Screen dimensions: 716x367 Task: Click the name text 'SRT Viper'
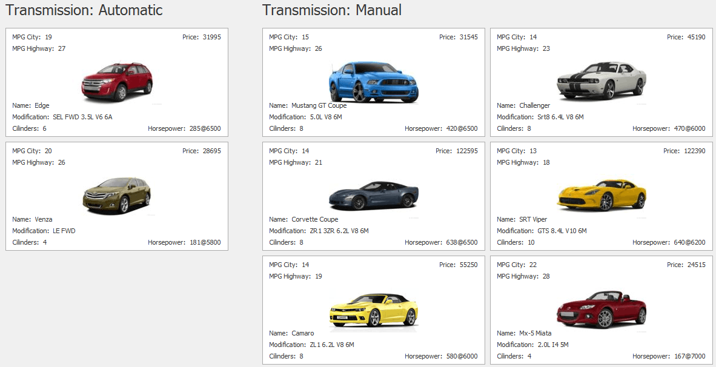[x=533, y=219]
